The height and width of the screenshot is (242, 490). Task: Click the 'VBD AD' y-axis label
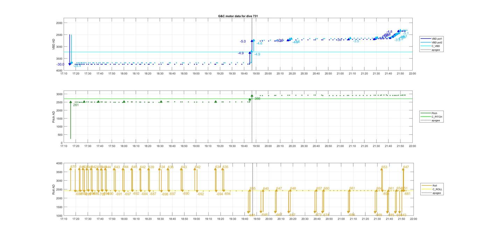[54, 44]
